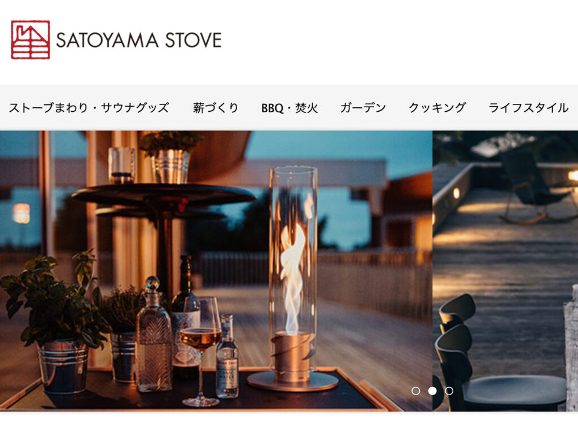Open the 薪づくり category
This screenshot has width=578, height=425.
point(216,108)
